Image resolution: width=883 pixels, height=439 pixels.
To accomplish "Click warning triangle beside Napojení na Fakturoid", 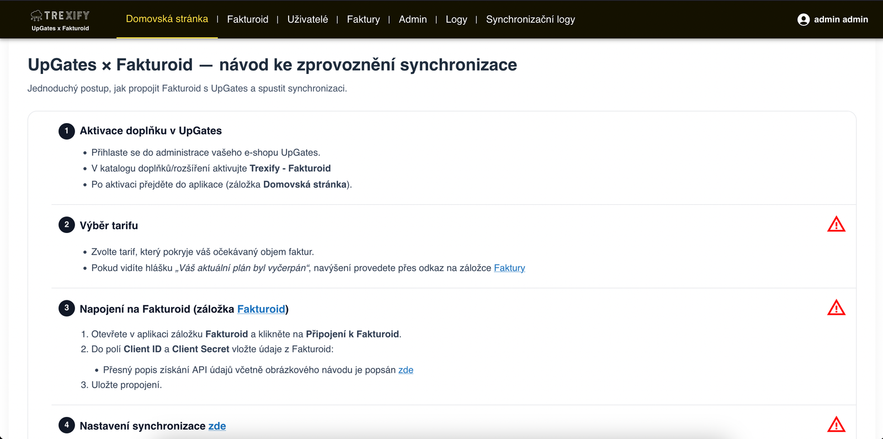I will 836,308.
